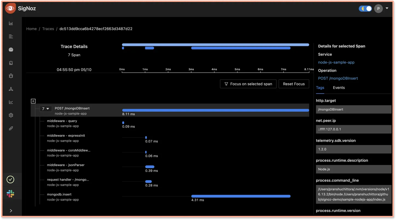Image resolution: width=396 pixels, height=220 pixels.
Task: Click the 7 Span count text
Action: tap(74, 55)
